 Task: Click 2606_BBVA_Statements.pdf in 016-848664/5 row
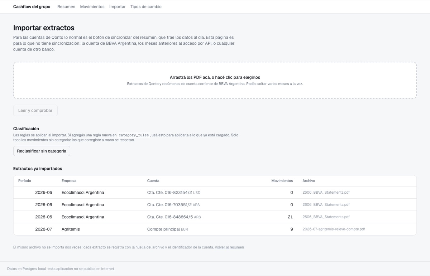pyautogui.click(x=326, y=217)
